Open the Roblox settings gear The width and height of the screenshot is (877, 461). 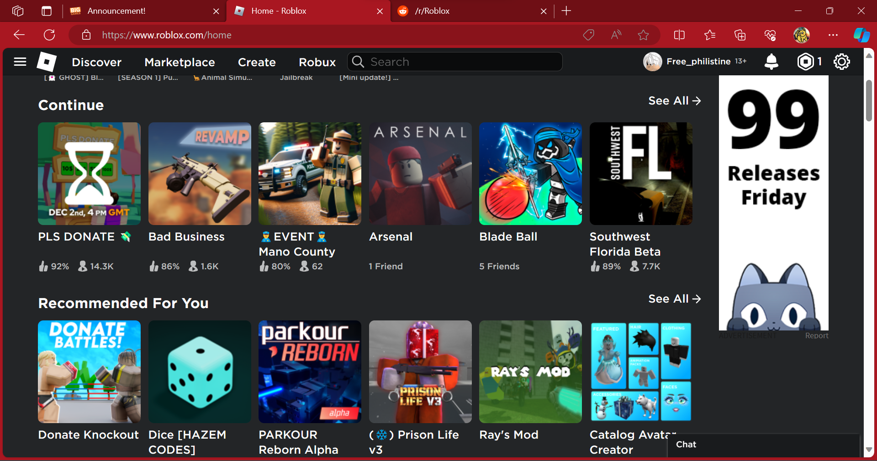[841, 62]
